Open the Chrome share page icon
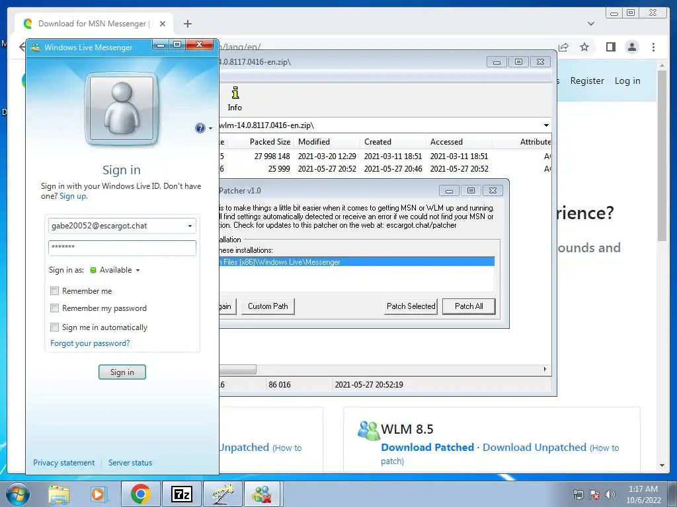The height and width of the screenshot is (507, 677). (563, 47)
